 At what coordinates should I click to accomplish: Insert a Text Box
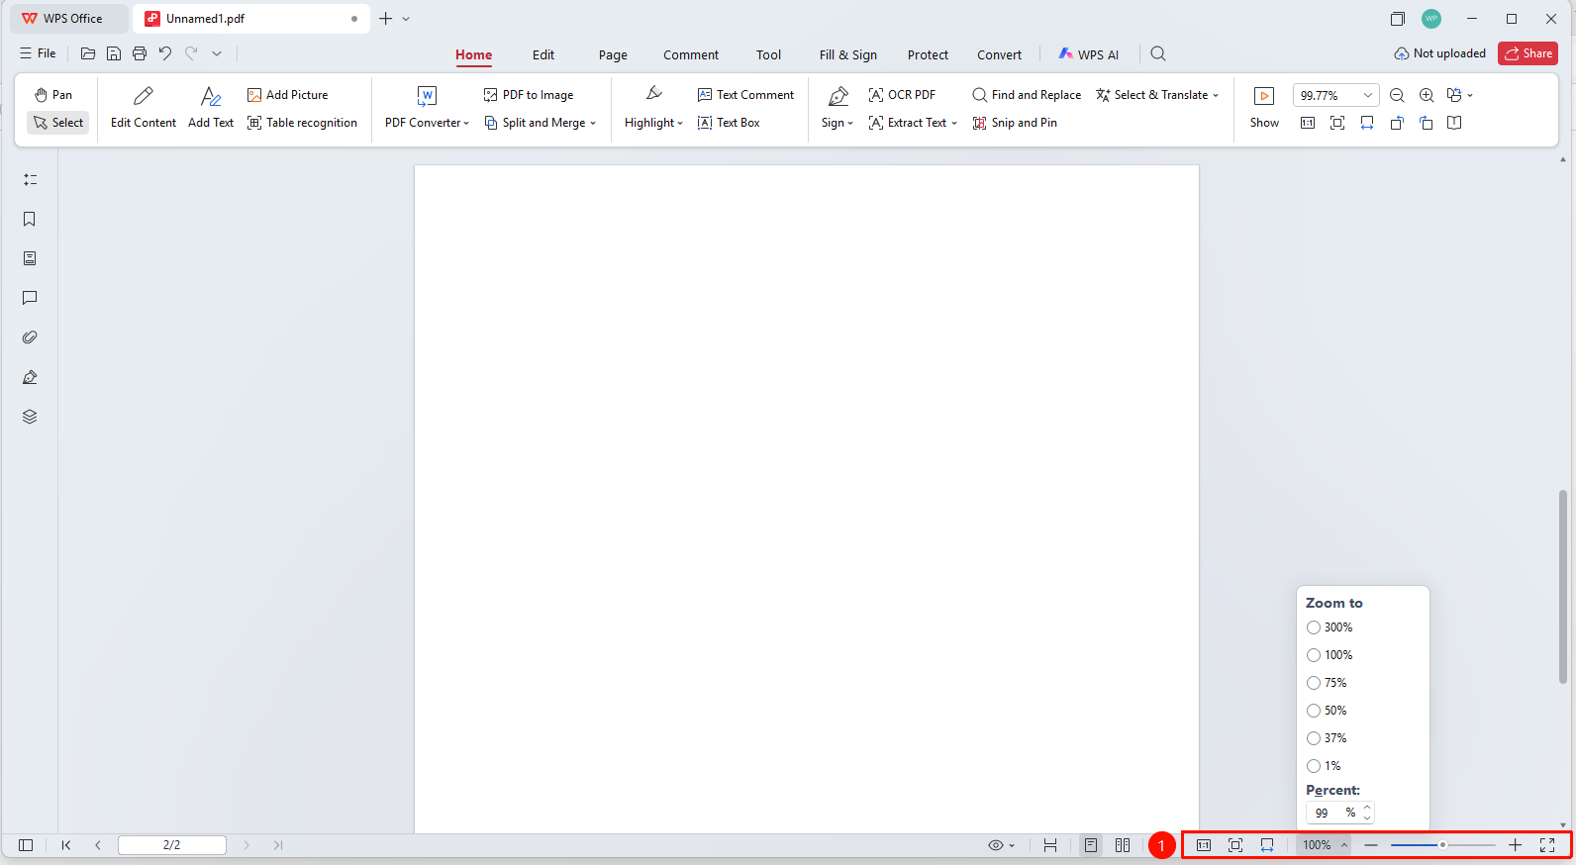[730, 123]
